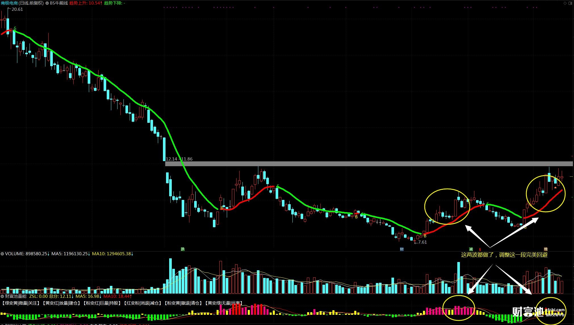Click the green 减 marker icon
The height and width of the screenshot is (325, 574).
(x=471, y=249)
